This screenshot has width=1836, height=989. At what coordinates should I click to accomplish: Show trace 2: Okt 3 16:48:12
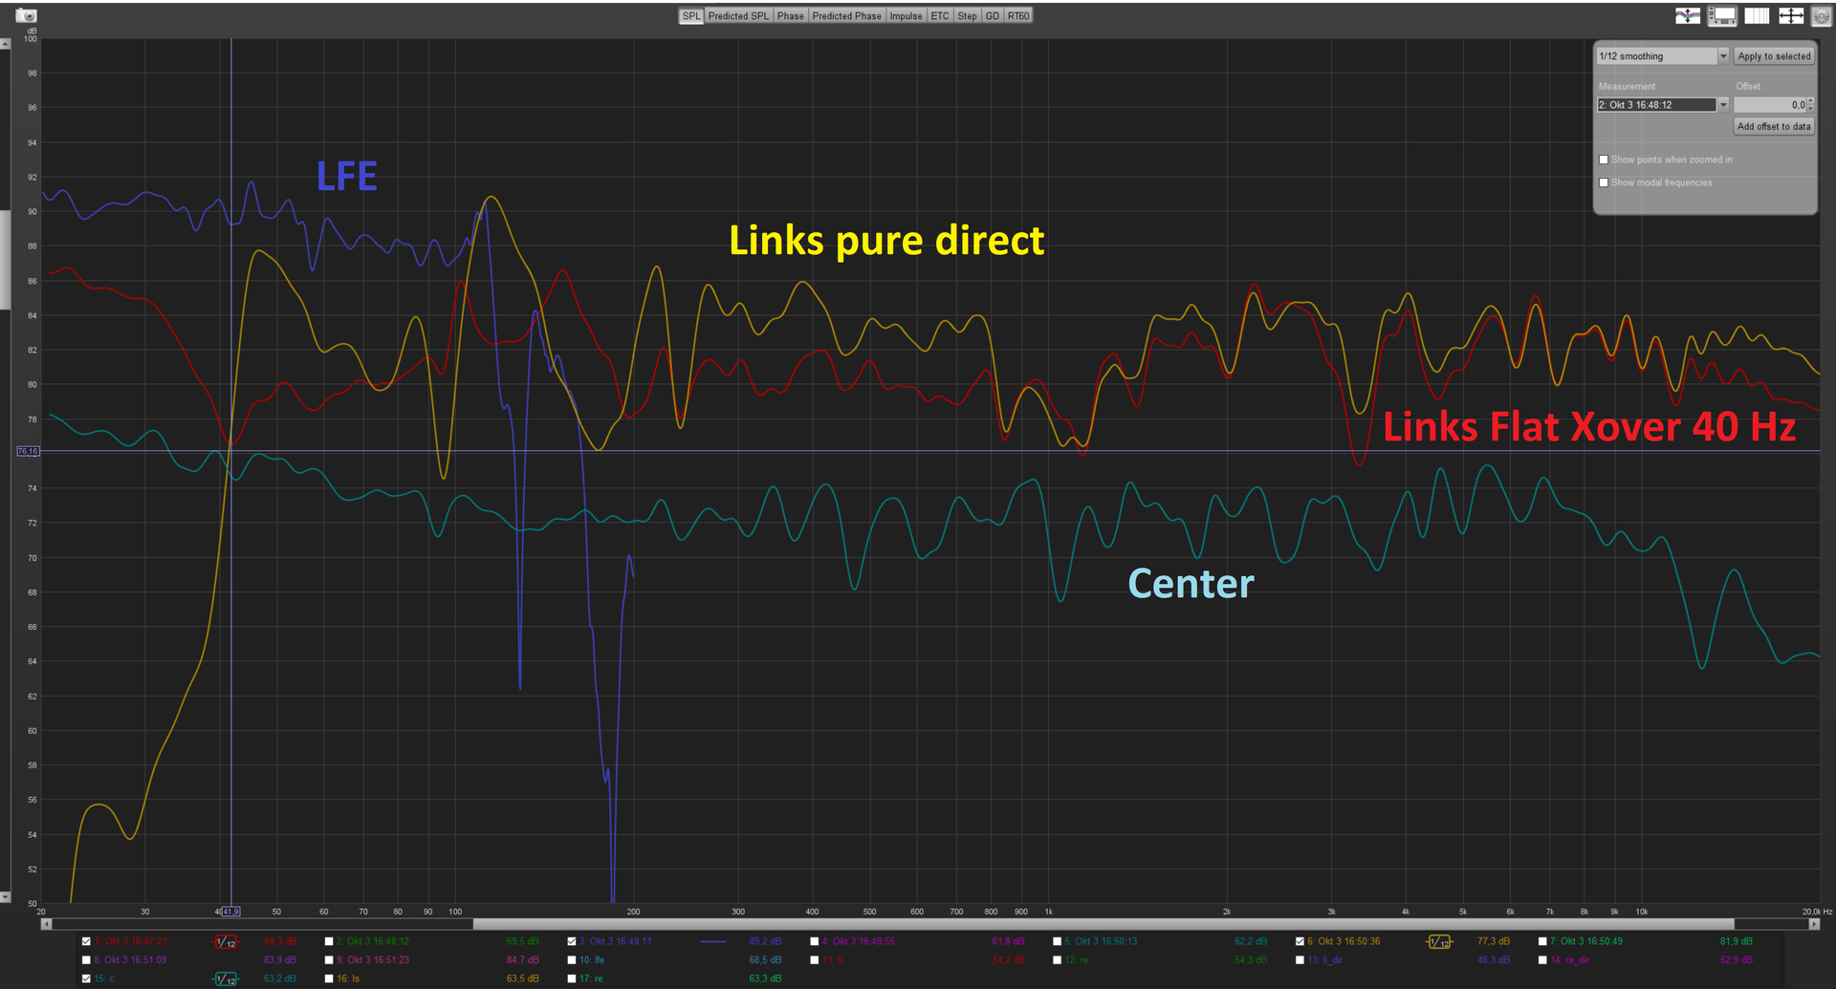click(x=329, y=942)
